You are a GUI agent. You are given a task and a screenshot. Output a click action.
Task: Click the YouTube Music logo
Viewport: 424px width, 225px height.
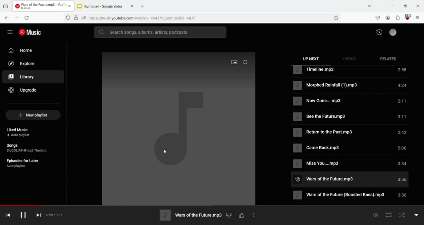(x=30, y=32)
